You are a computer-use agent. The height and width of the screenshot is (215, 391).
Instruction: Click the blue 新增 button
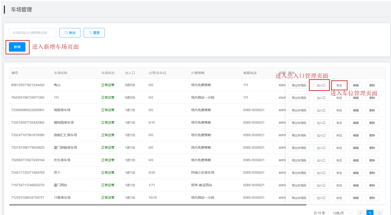tap(17, 47)
